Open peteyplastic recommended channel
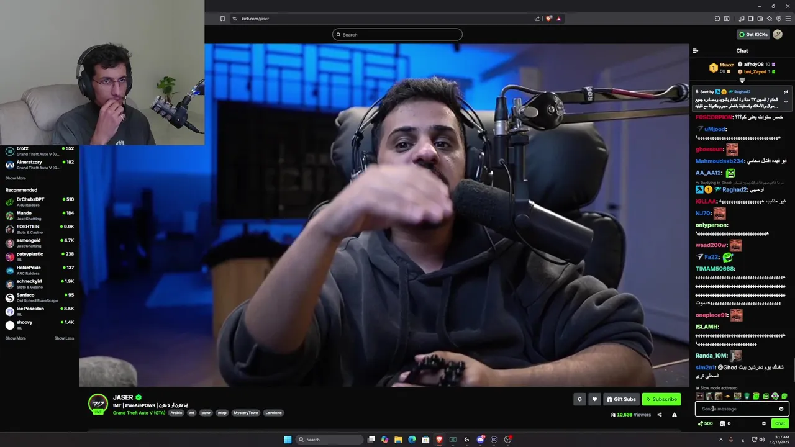The height and width of the screenshot is (447, 795). pyautogui.click(x=40, y=256)
